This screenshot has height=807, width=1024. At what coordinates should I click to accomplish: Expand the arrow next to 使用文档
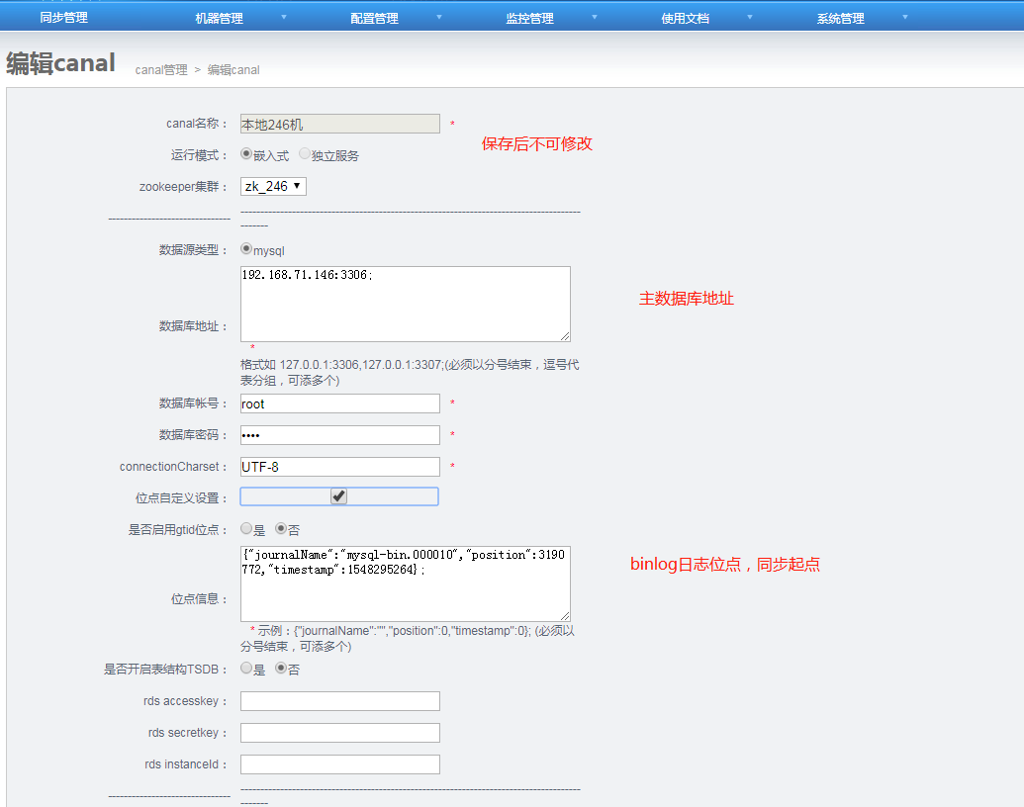pyautogui.click(x=750, y=17)
